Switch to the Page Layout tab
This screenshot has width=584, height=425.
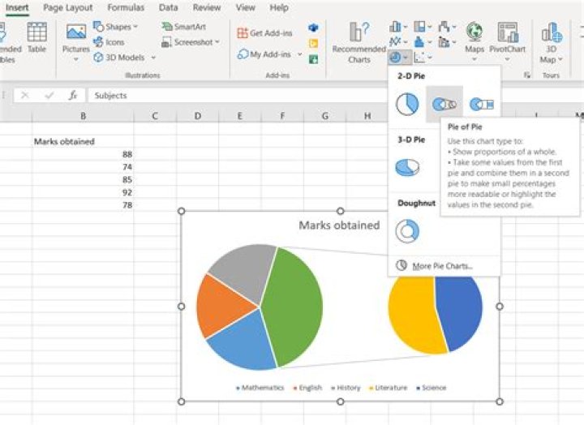[x=67, y=7]
